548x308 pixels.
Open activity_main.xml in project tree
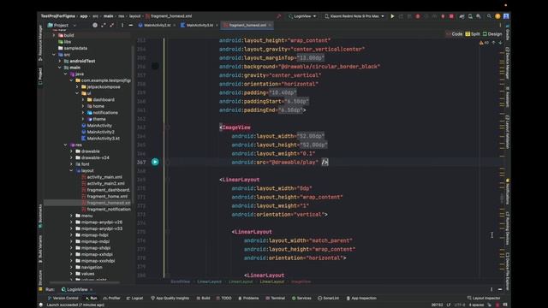[104, 177]
